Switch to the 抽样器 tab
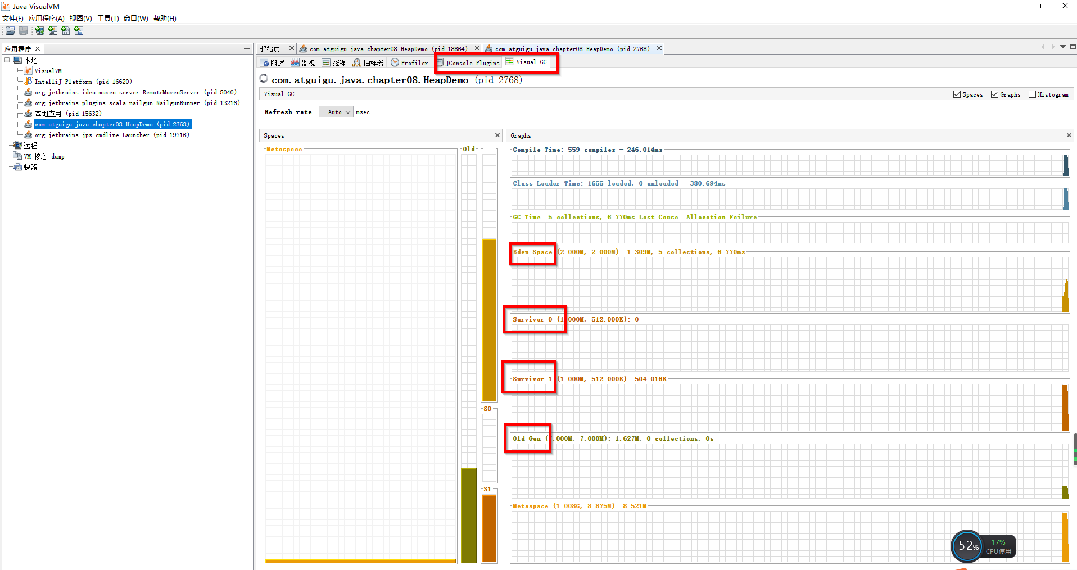1077x570 pixels. click(368, 63)
